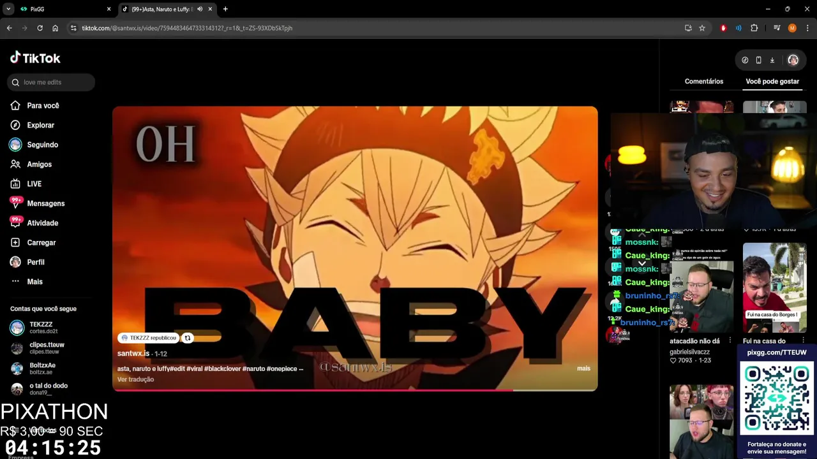Click the white car thumbnail under Você pode gostar
The image size is (817, 459).
tap(774, 106)
